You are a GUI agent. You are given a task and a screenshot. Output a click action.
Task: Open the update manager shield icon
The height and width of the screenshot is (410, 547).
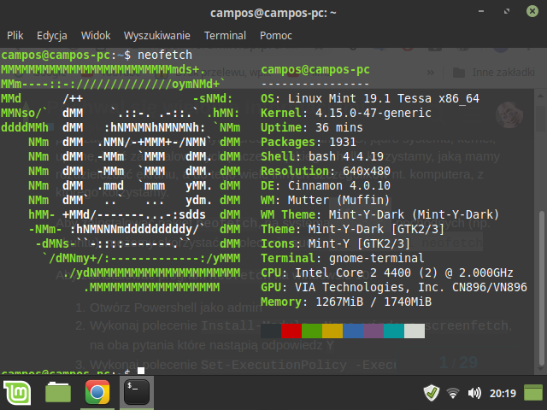432,393
